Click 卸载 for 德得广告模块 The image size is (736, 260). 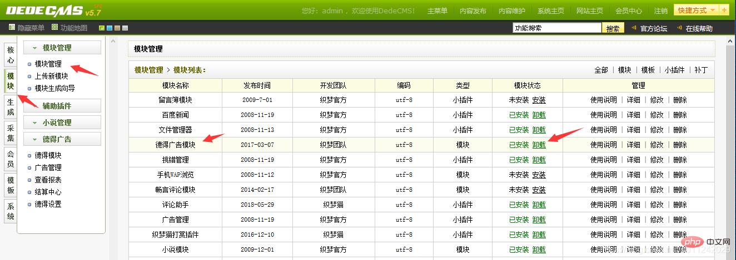(x=539, y=145)
